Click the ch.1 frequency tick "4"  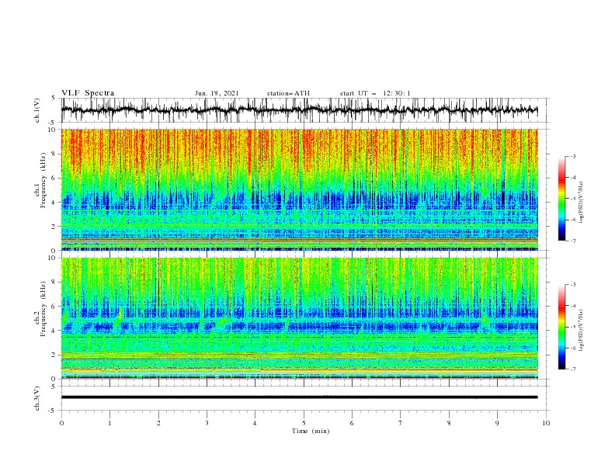coord(54,203)
